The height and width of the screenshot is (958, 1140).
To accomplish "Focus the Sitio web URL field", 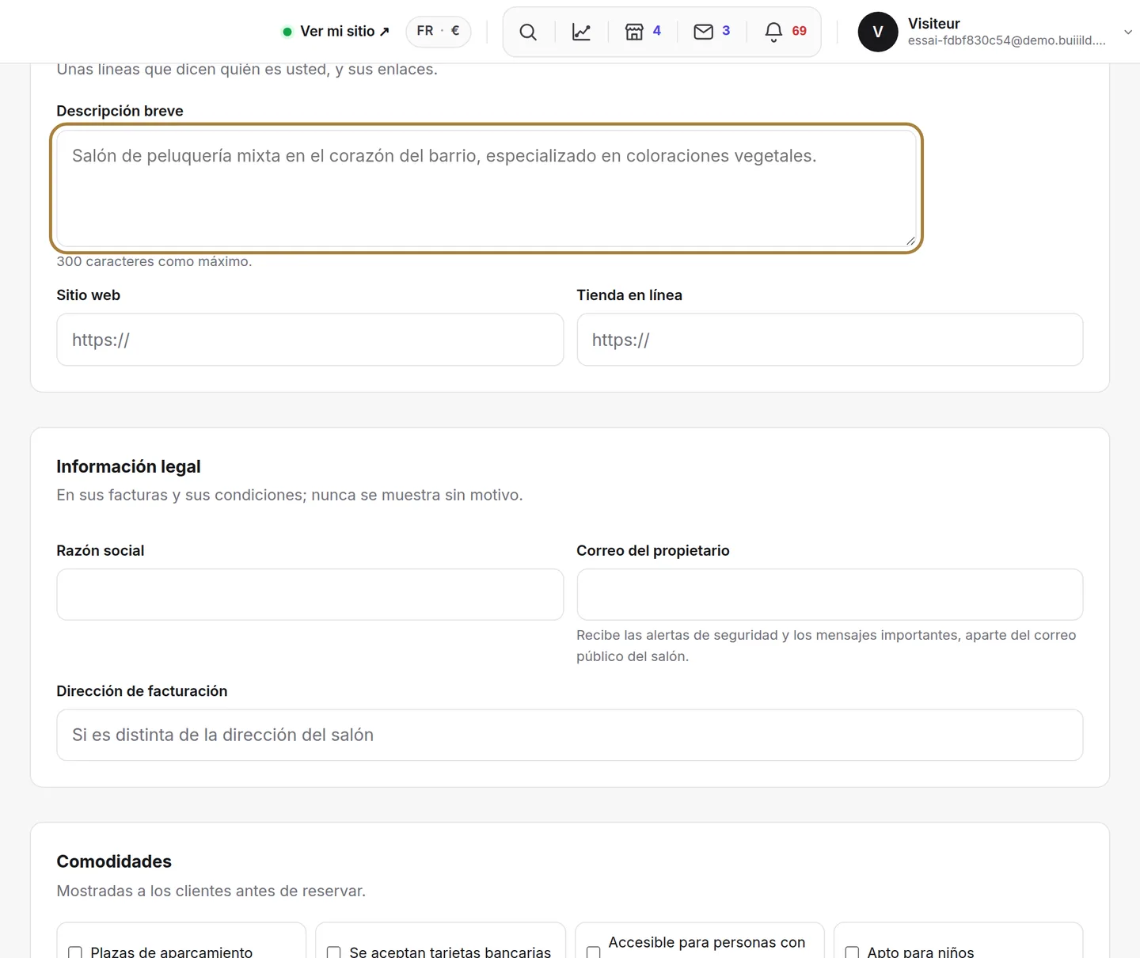I will 310,340.
